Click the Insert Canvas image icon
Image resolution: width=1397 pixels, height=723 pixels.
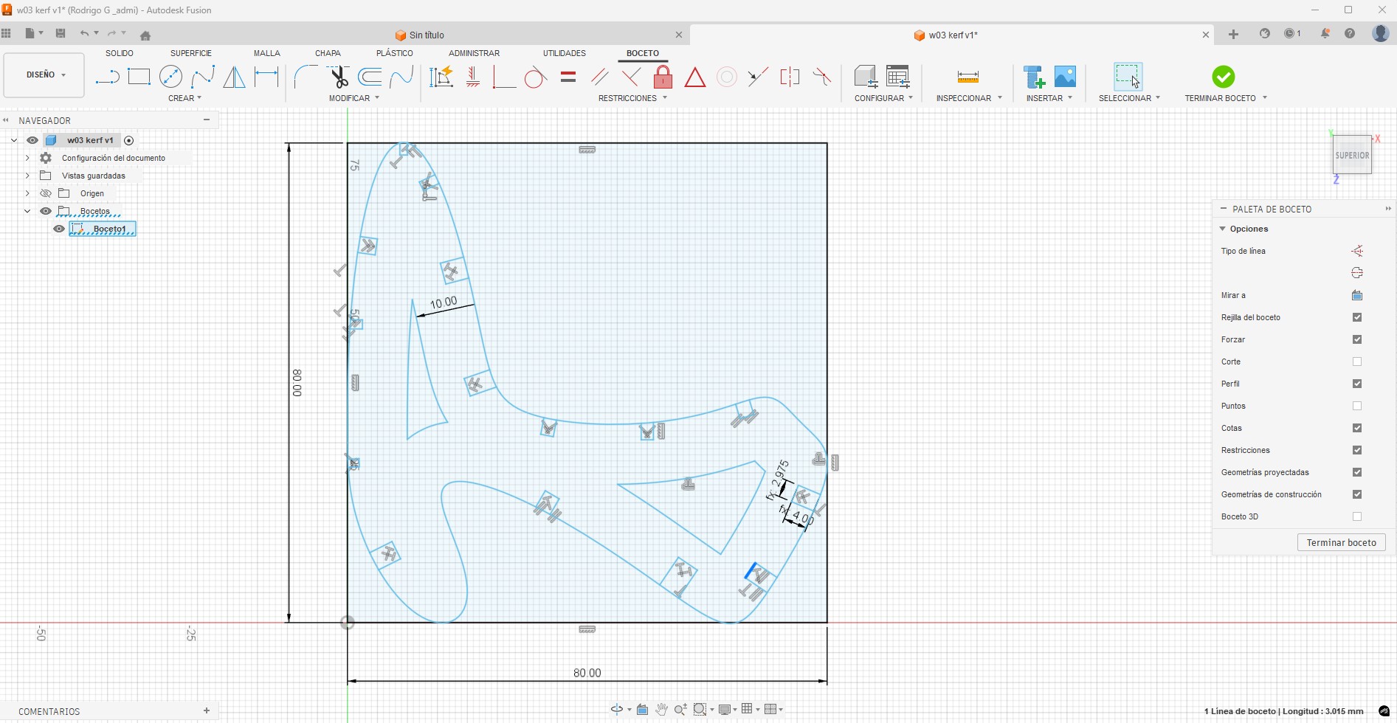tap(1065, 77)
